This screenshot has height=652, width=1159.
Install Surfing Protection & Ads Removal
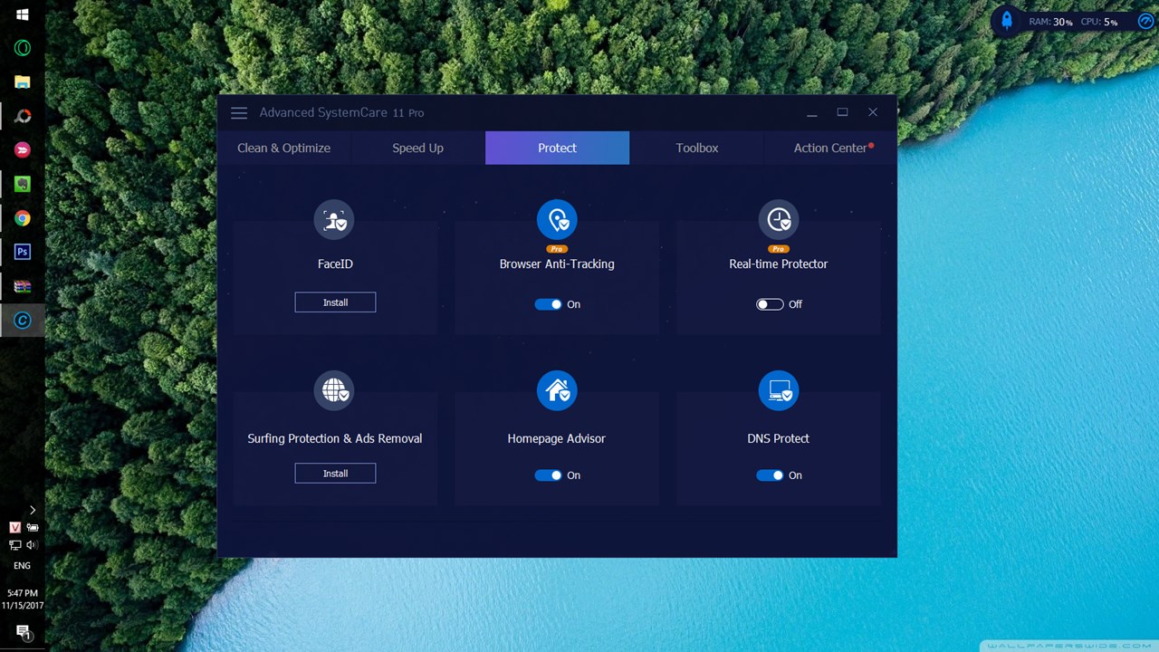tap(335, 474)
